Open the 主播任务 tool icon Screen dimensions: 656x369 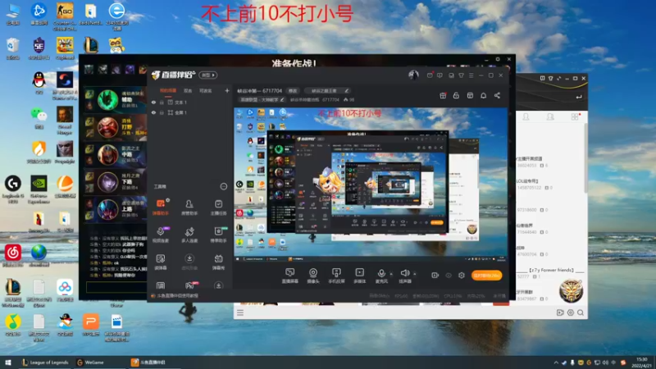tap(218, 207)
